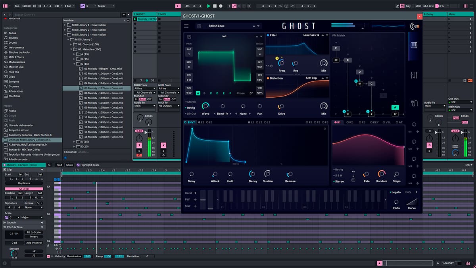Launch the Melody clip in GHOST track
The image size is (476, 268).
pos(135,19)
